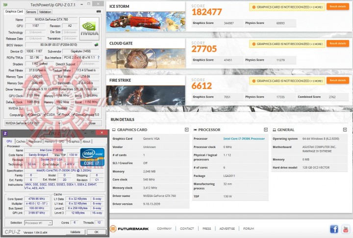Open the YouTube icon in the footer
Viewport: 353px width, 238px height.
point(346,229)
